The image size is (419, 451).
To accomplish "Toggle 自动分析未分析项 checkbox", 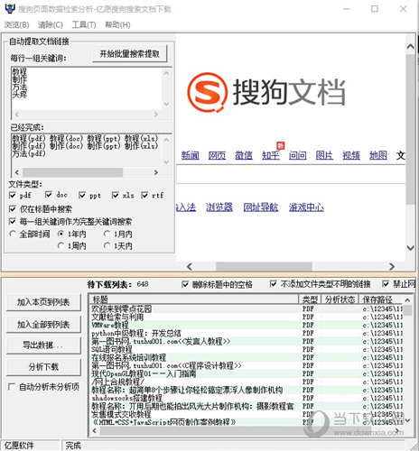I will tap(12, 387).
